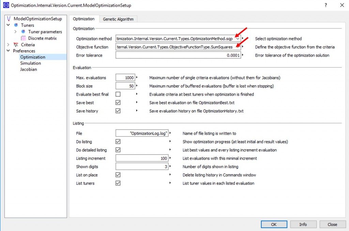Click the Info button

pyautogui.click(x=303, y=224)
